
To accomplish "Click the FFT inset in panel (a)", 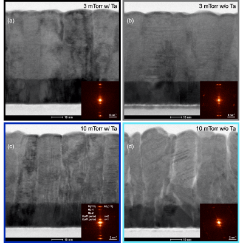I will (x=100, y=100).
